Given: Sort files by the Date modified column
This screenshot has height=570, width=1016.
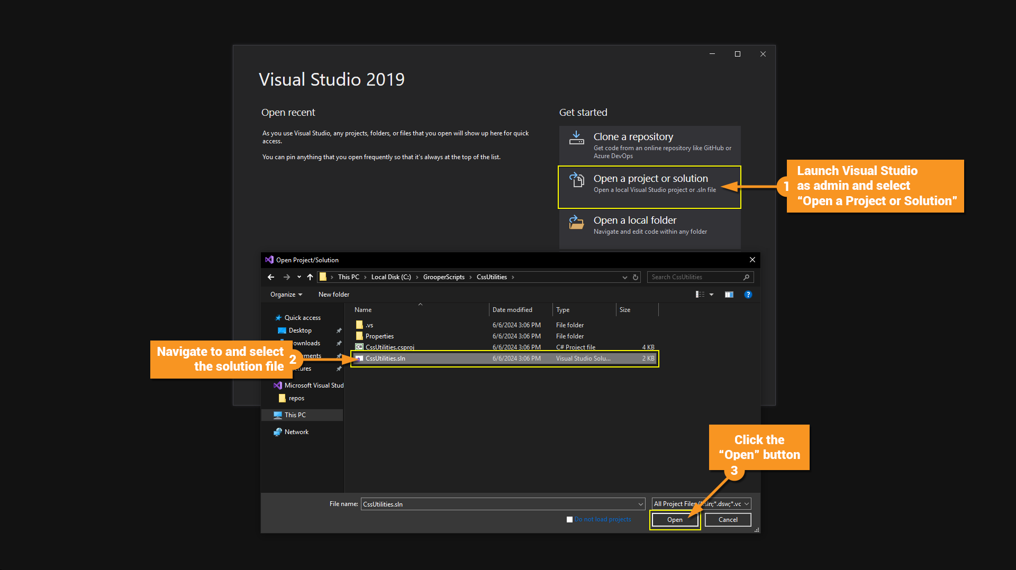Looking at the screenshot, I should pyautogui.click(x=512, y=310).
